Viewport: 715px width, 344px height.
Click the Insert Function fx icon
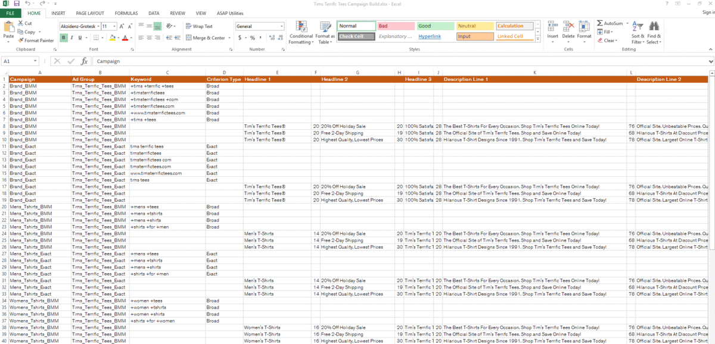[x=84, y=61]
